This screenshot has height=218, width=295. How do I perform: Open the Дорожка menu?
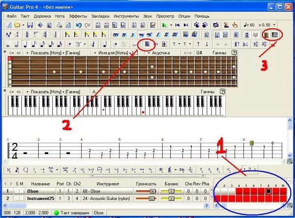[x=42, y=16]
